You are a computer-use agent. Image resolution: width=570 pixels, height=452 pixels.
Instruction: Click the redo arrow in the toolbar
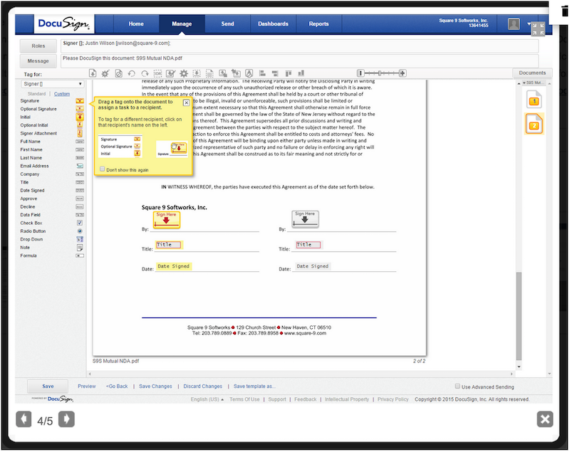pos(144,73)
